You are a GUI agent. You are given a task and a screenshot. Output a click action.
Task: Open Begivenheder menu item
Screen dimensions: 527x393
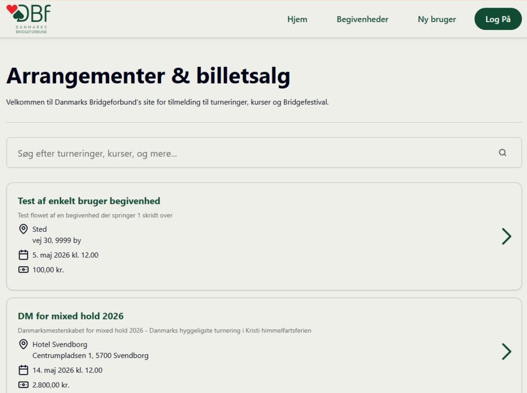(x=362, y=19)
